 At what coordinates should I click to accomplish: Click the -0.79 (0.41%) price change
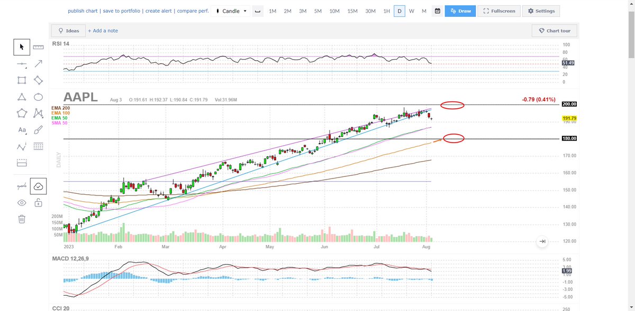(538, 99)
